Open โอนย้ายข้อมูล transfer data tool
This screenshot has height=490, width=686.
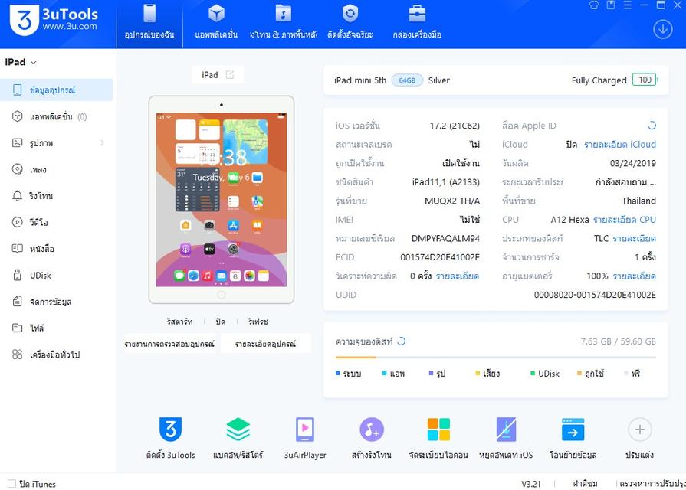pyautogui.click(x=573, y=437)
